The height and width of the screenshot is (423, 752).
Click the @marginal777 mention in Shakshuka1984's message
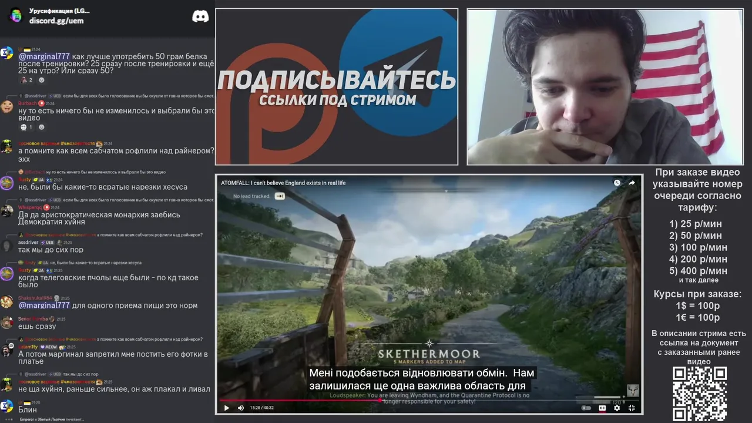click(44, 305)
